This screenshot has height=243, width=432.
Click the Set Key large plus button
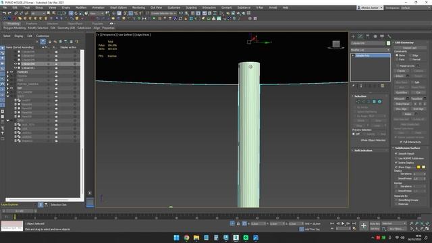pos(363,226)
